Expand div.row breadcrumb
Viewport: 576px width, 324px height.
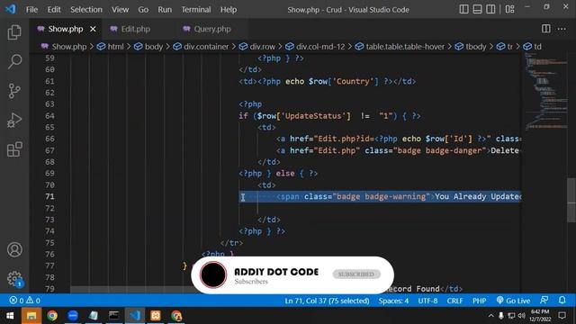click(x=257, y=47)
